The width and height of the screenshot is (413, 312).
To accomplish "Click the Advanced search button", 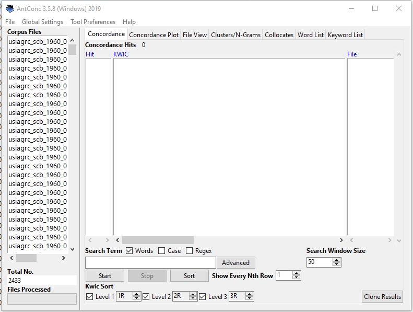I will 236,263.
